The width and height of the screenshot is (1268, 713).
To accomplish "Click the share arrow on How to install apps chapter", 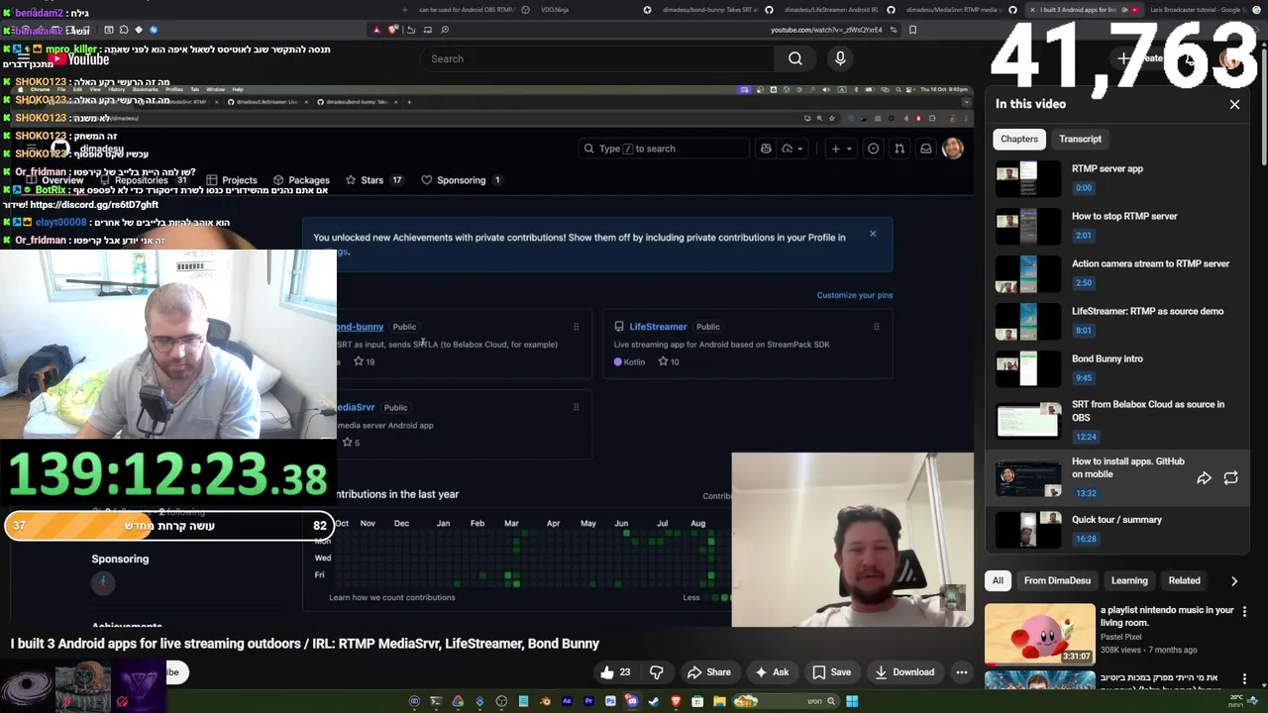I will (x=1204, y=478).
